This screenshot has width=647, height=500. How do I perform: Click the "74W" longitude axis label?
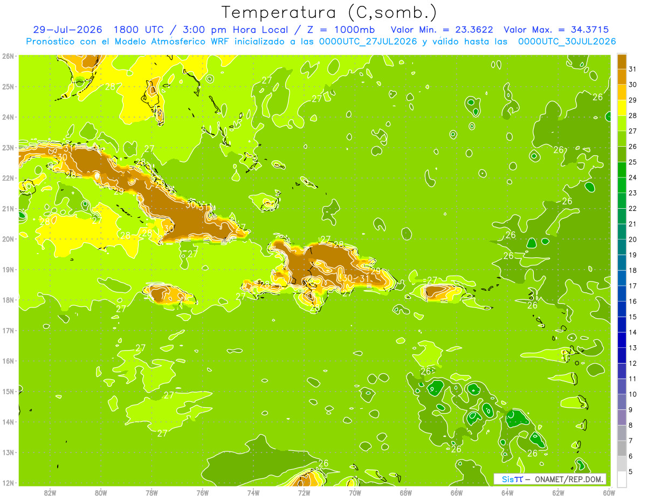[253, 493]
